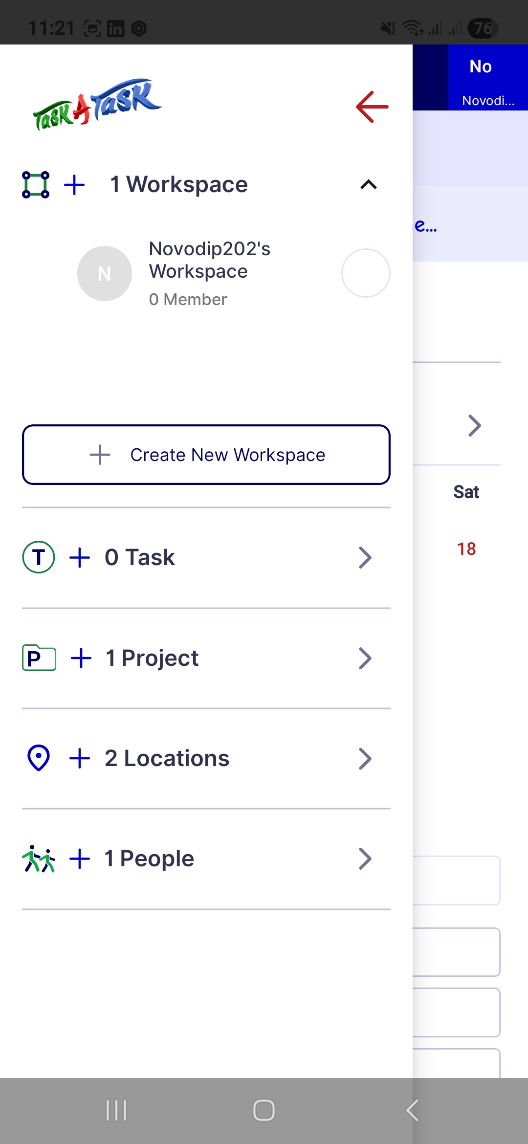528x1144 pixels.
Task: Click the N workspace avatar
Action: tap(105, 273)
